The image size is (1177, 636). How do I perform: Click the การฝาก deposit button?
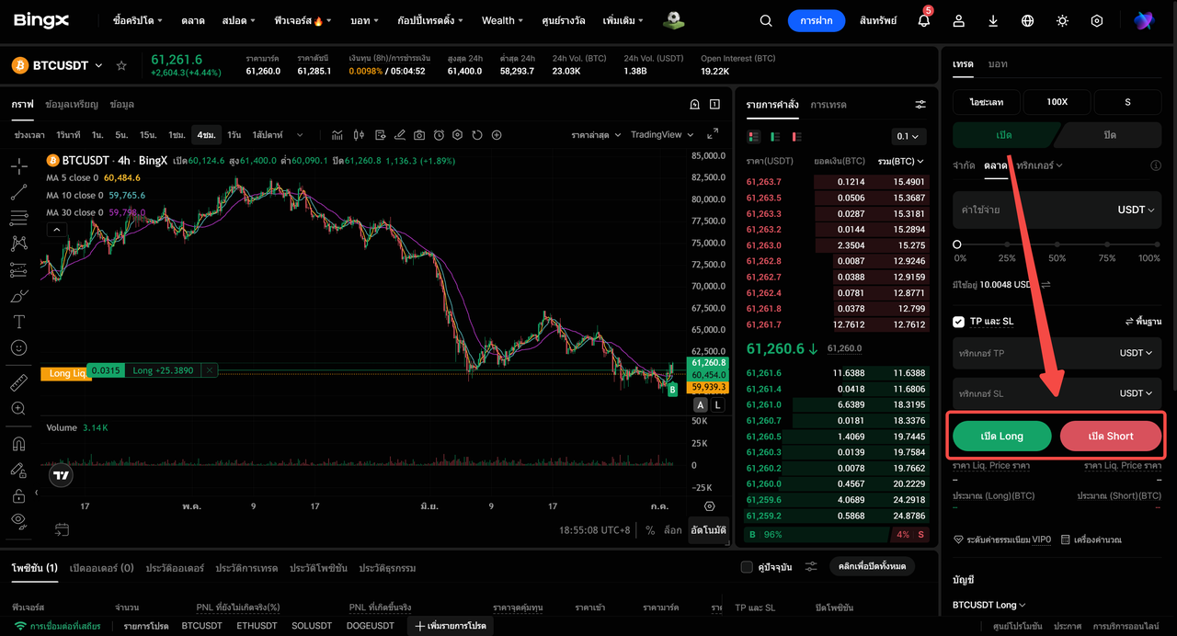tap(817, 20)
